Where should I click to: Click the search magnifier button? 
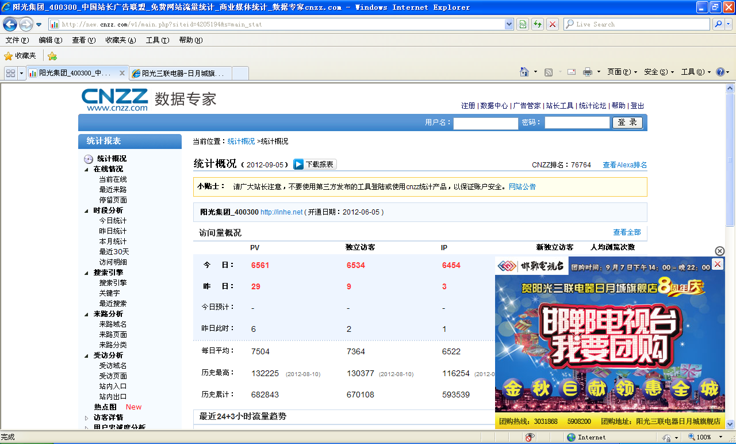click(717, 24)
